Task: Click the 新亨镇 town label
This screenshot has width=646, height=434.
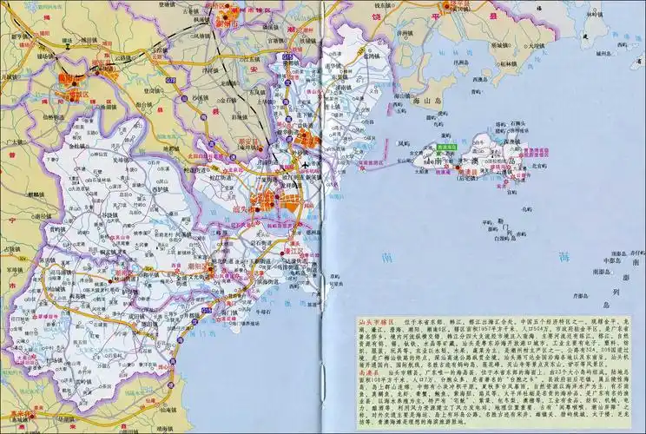Action: (x=19, y=36)
